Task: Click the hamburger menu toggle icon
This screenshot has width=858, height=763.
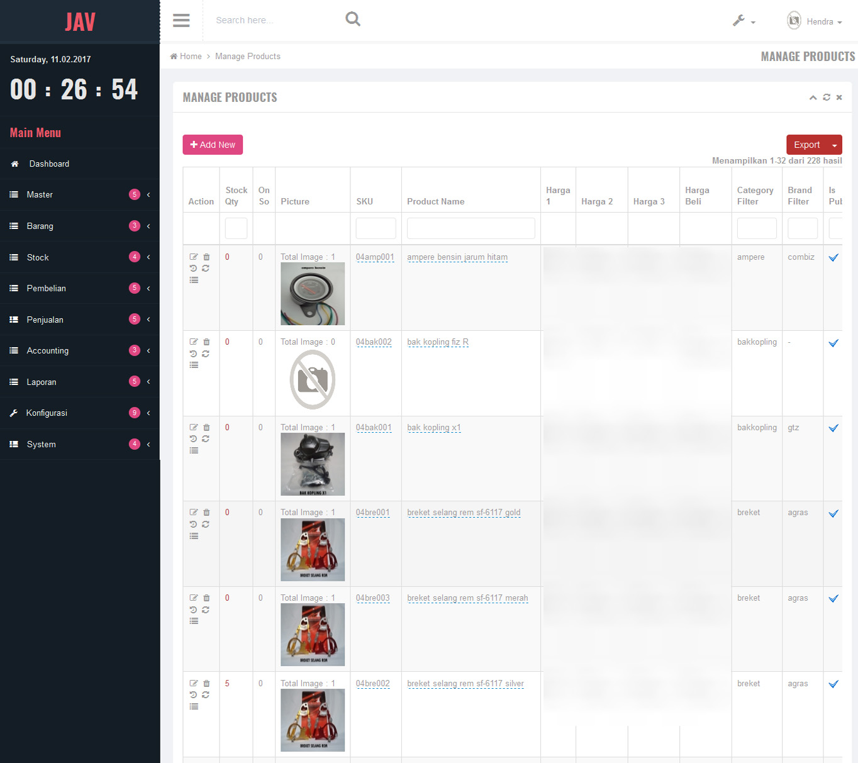Action: (181, 21)
